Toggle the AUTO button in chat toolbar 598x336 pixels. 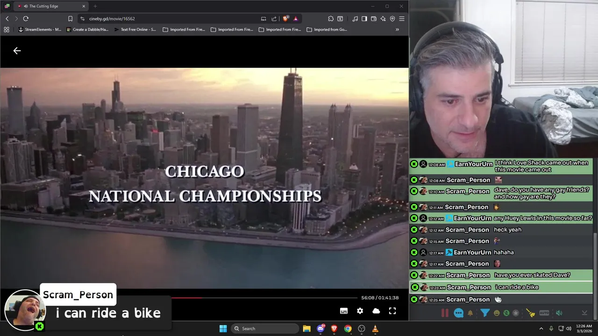tap(544, 313)
